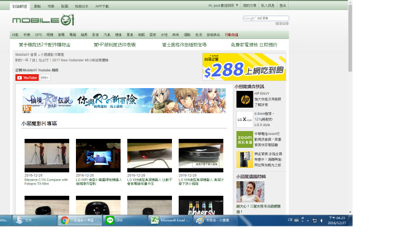The height and width of the screenshot is (251, 402).
Task: Click the volume speaker tray icon
Action: click(x=321, y=220)
